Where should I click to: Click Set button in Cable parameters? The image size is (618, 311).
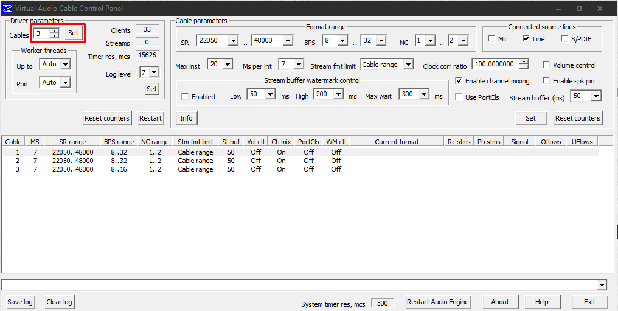tap(531, 118)
